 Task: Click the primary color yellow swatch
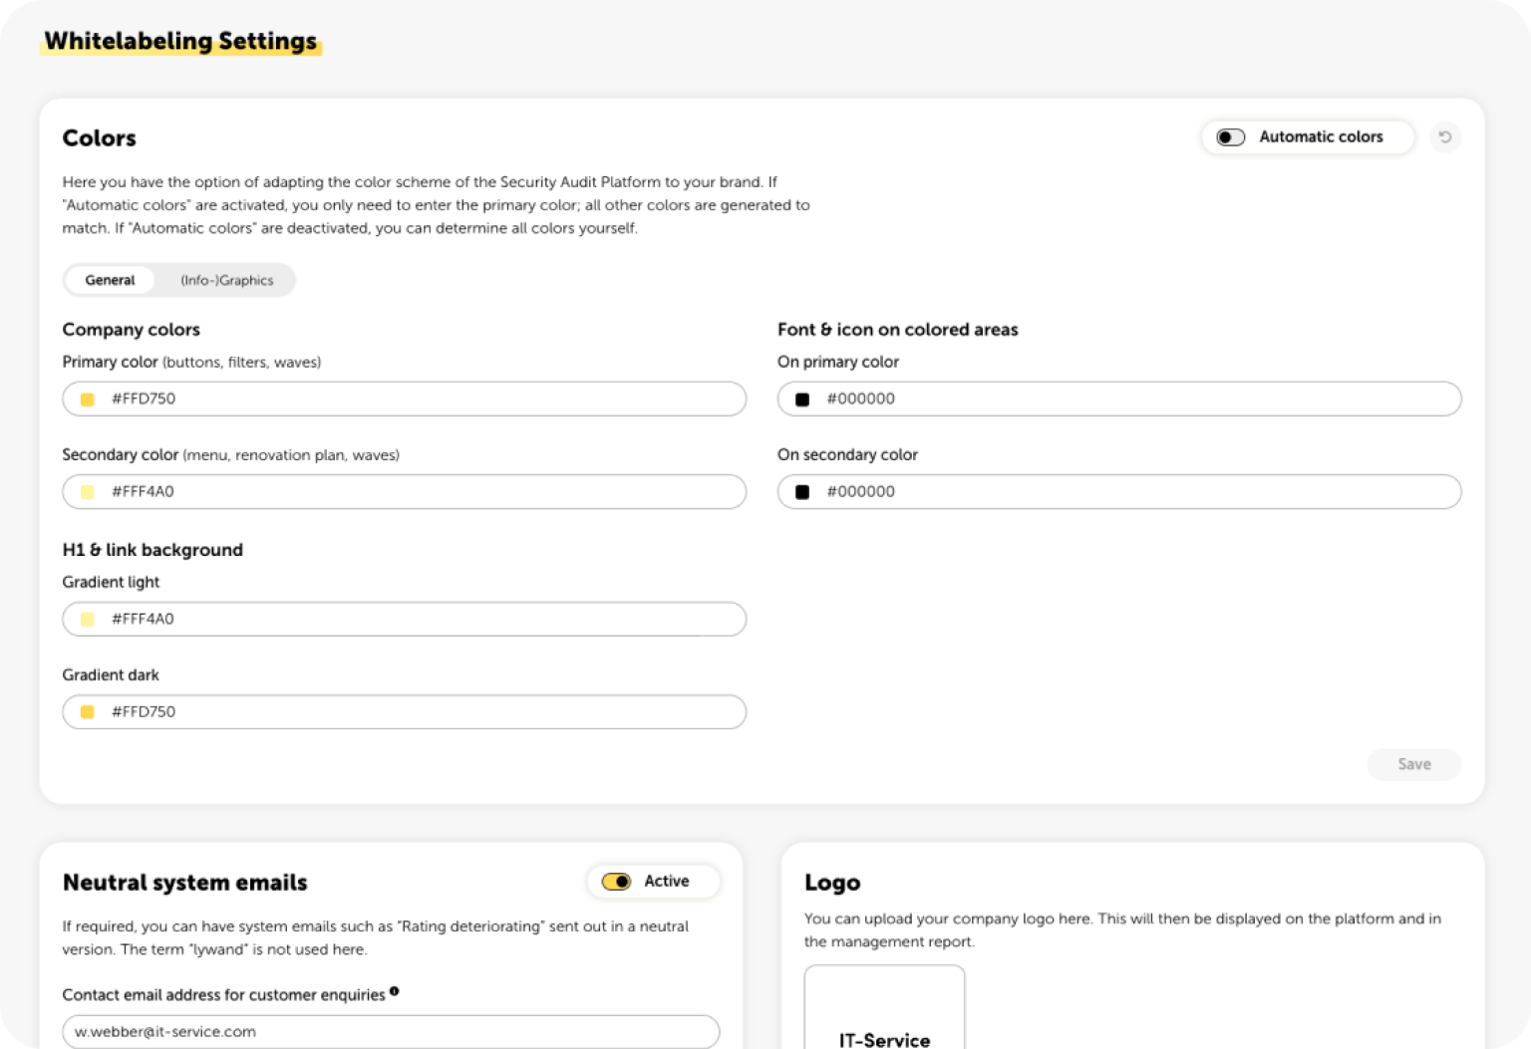click(x=88, y=399)
